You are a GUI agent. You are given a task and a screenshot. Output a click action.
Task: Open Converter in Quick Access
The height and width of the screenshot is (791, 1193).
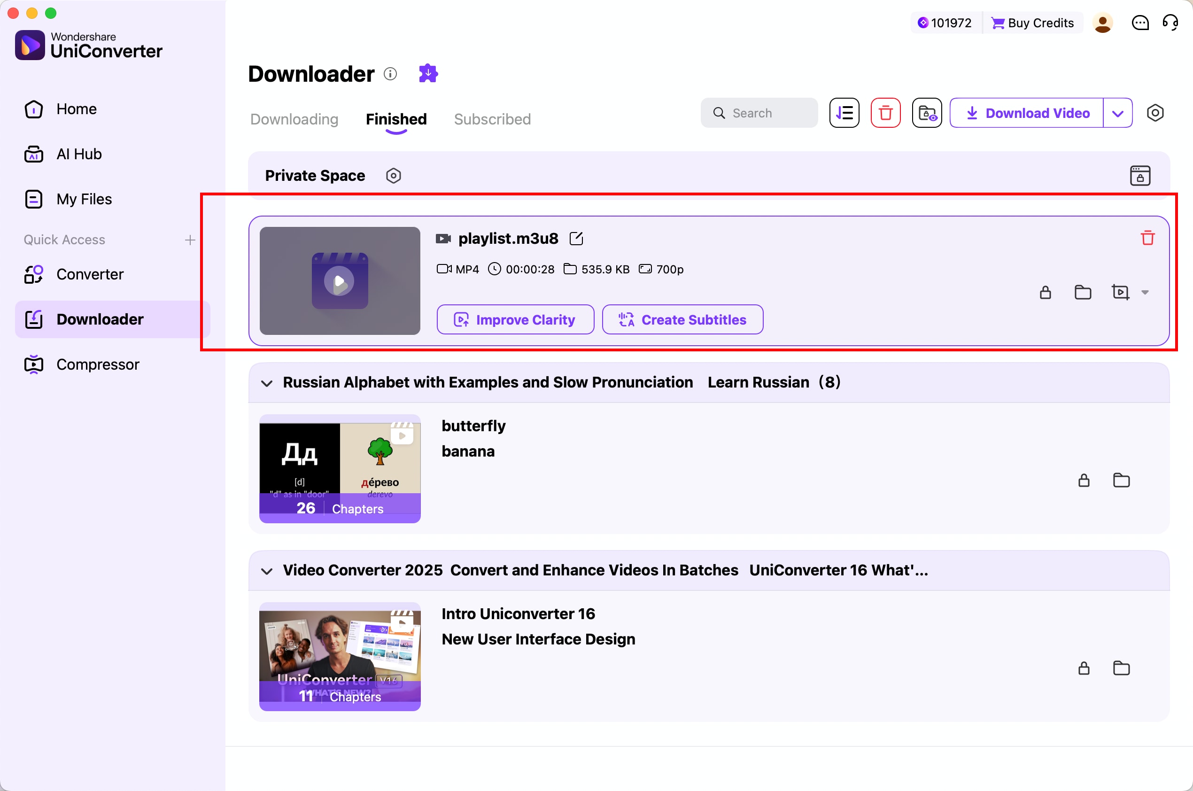(x=112, y=274)
